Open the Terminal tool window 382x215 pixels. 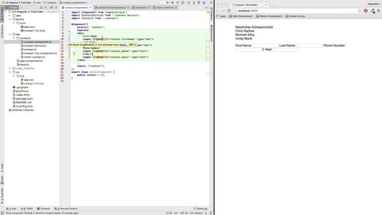(x=44, y=208)
